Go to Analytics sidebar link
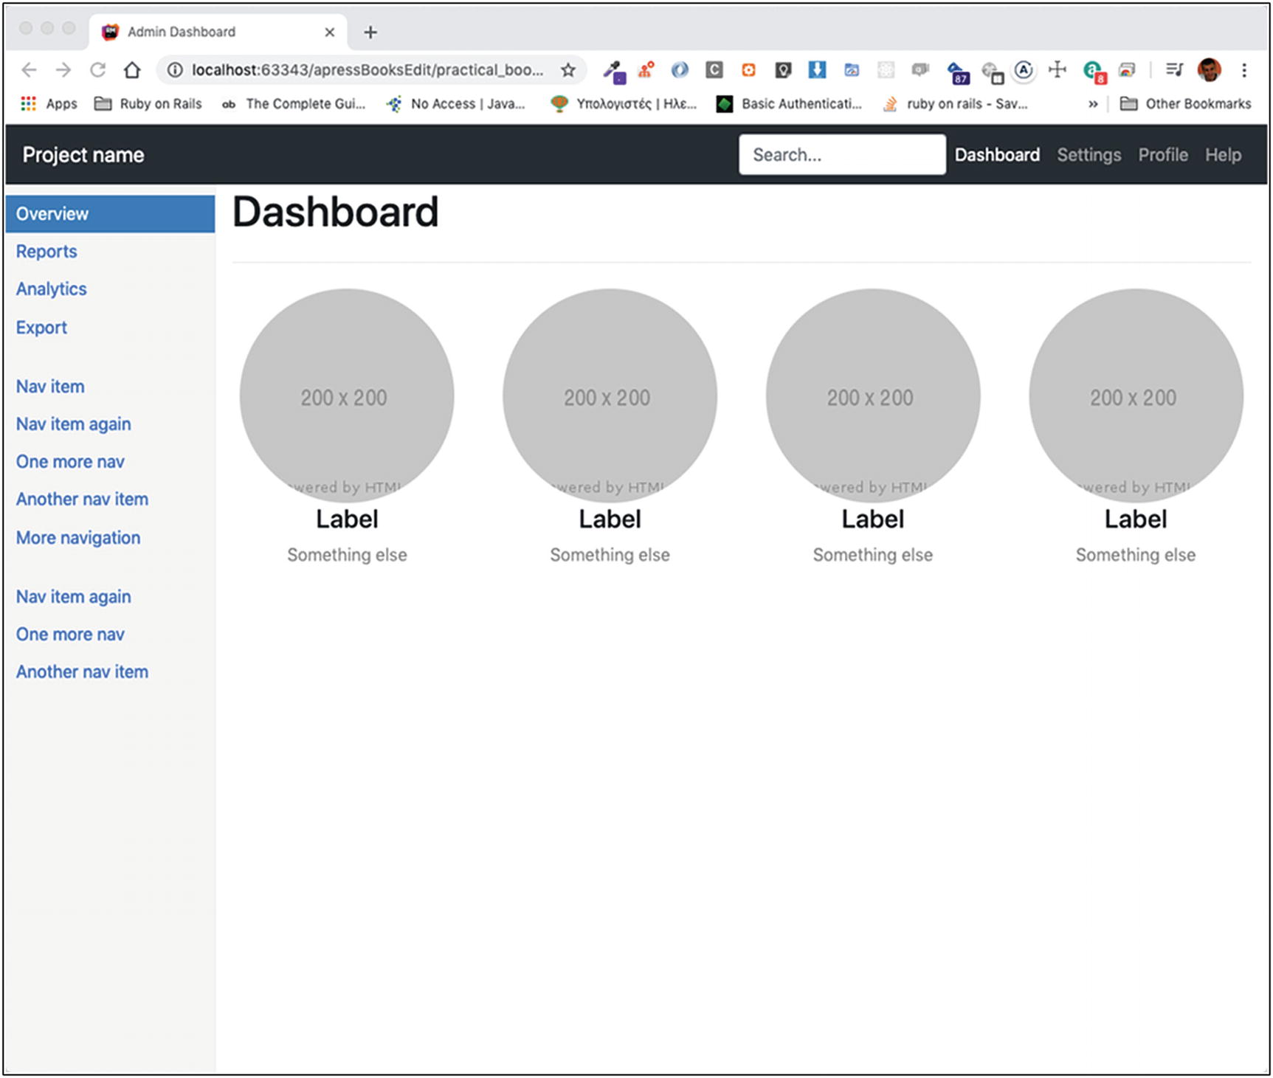Image resolution: width=1273 pixels, height=1078 pixels. click(x=52, y=289)
